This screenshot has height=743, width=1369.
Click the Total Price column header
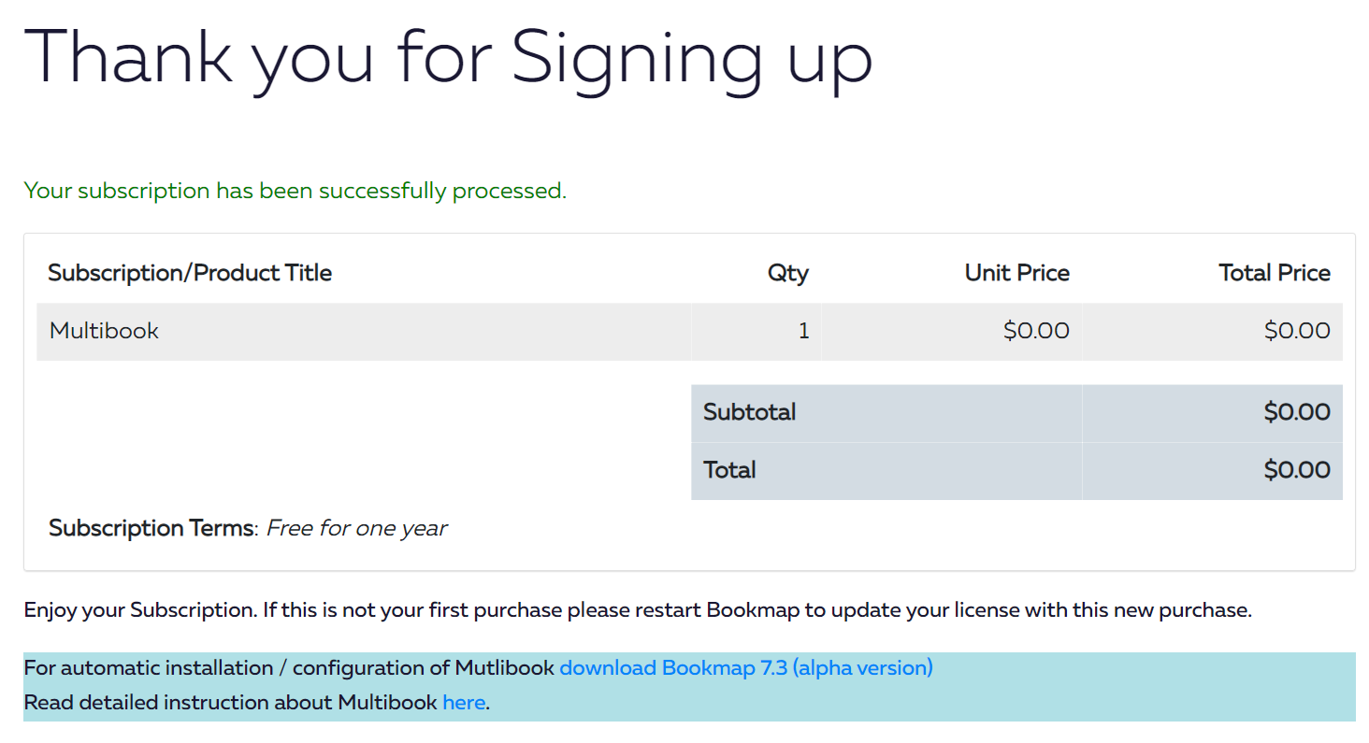point(1274,273)
